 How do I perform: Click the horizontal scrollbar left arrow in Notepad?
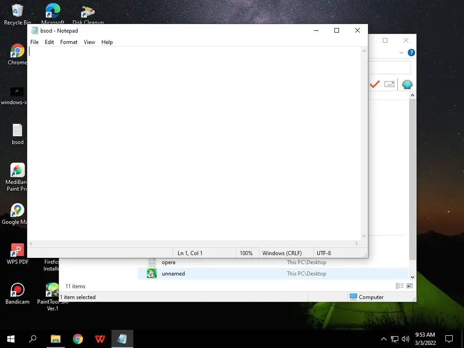pyautogui.click(x=31, y=243)
